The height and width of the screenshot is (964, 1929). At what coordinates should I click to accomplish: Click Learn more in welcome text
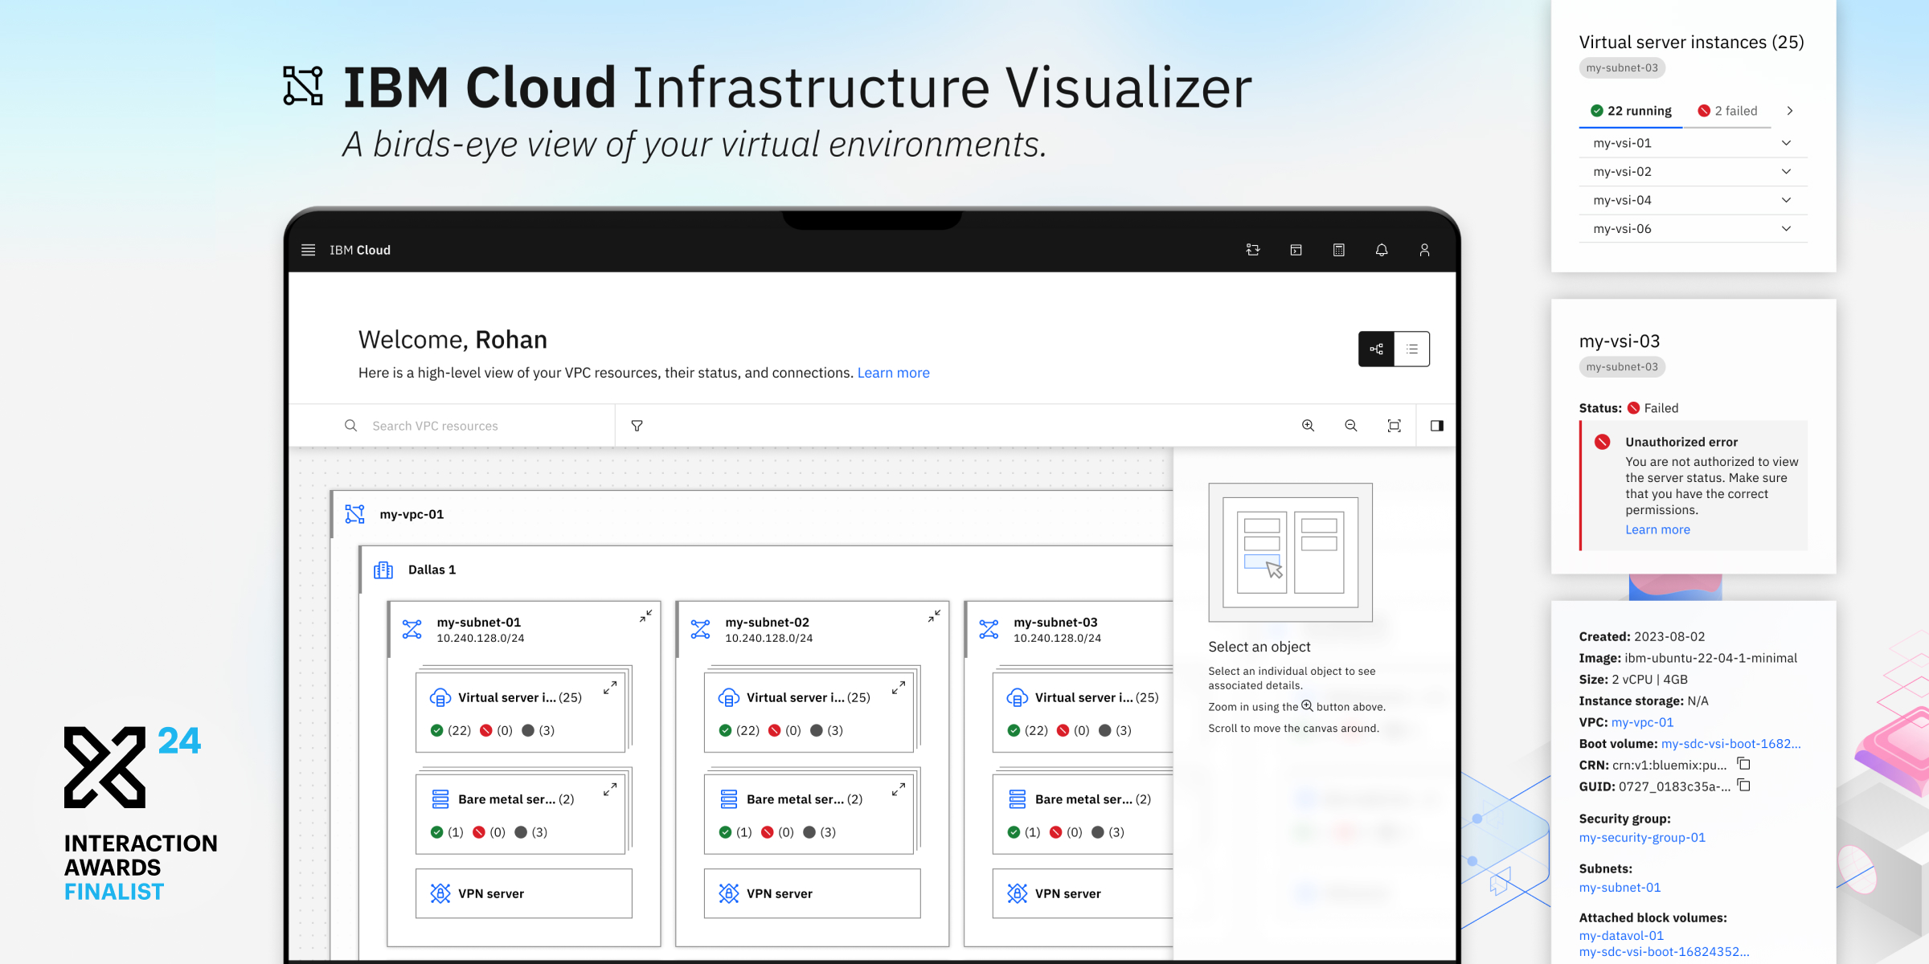tap(893, 373)
